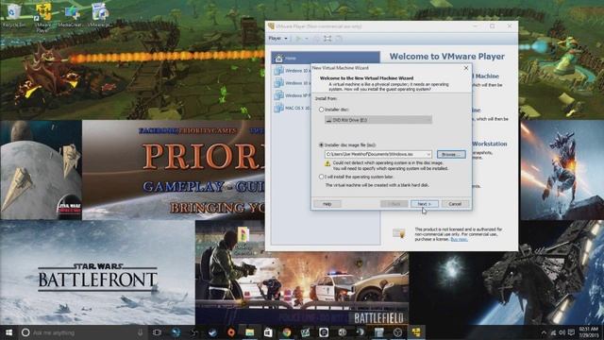
Task: Click the VMware Player title bar icon
Action: point(271,26)
